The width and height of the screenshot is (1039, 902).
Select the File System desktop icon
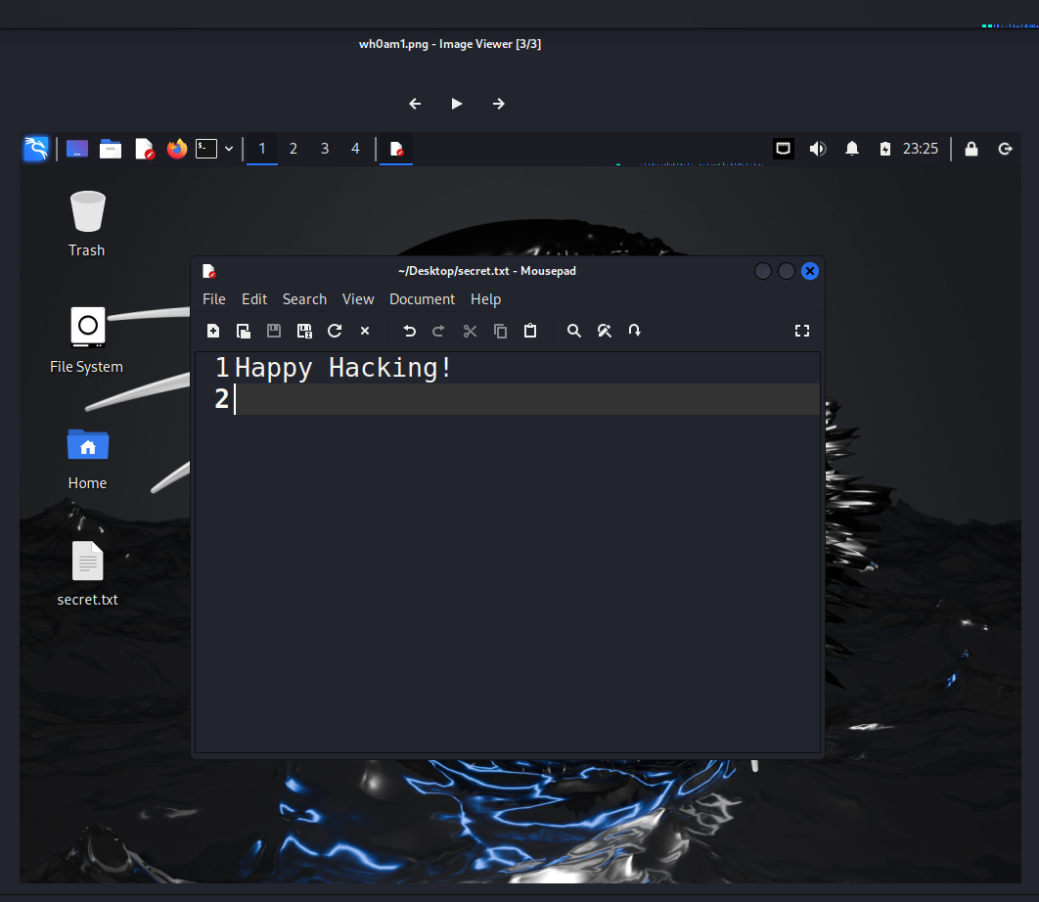tap(87, 340)
